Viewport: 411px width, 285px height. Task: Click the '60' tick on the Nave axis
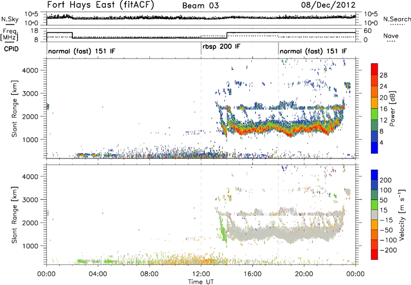coord(368,31)
